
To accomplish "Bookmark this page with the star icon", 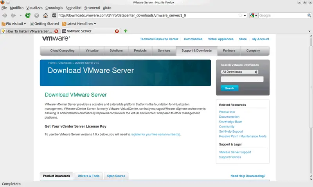I will point(240,15).
